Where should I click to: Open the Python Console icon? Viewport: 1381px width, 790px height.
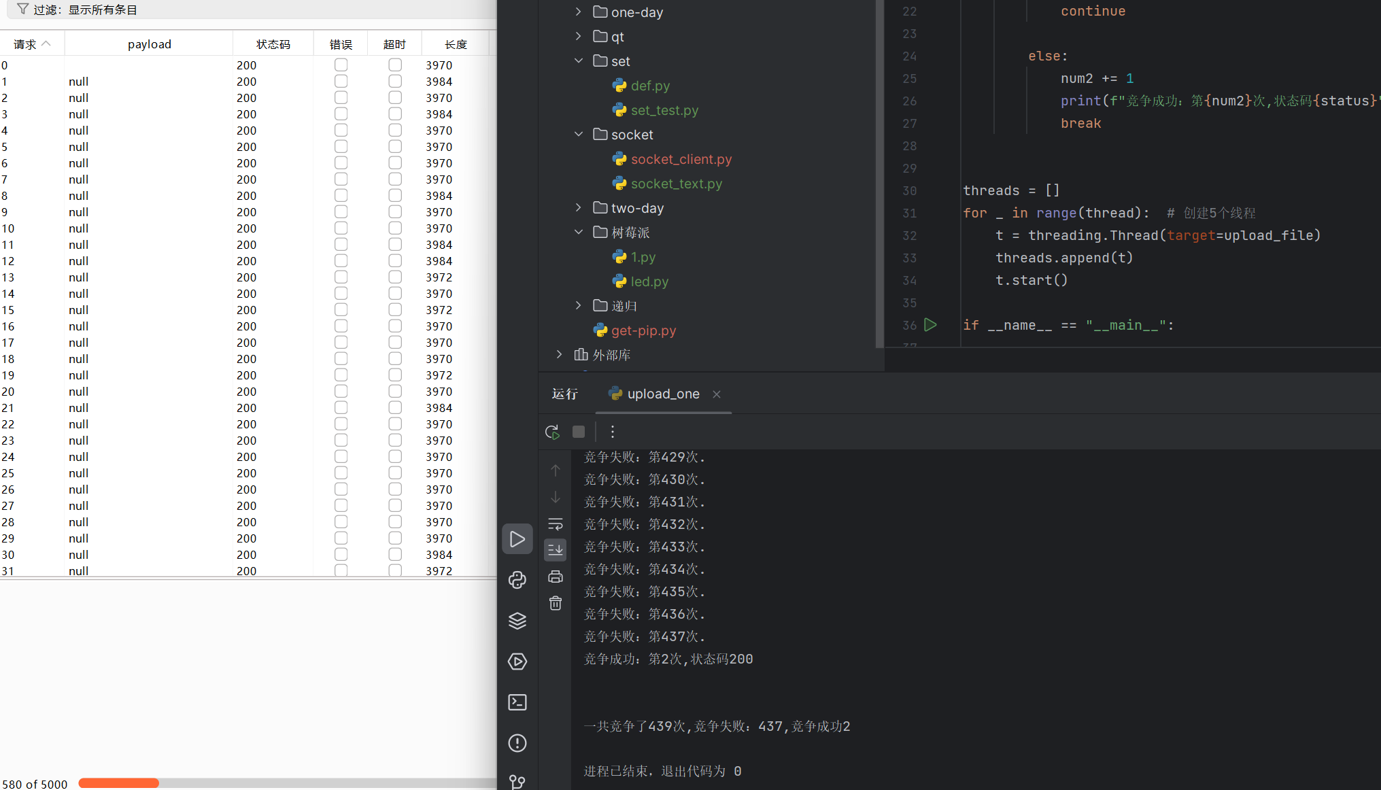tap(517, 580)
